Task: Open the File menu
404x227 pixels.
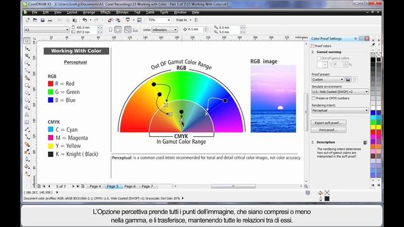Action: click(x=35, y=13)
